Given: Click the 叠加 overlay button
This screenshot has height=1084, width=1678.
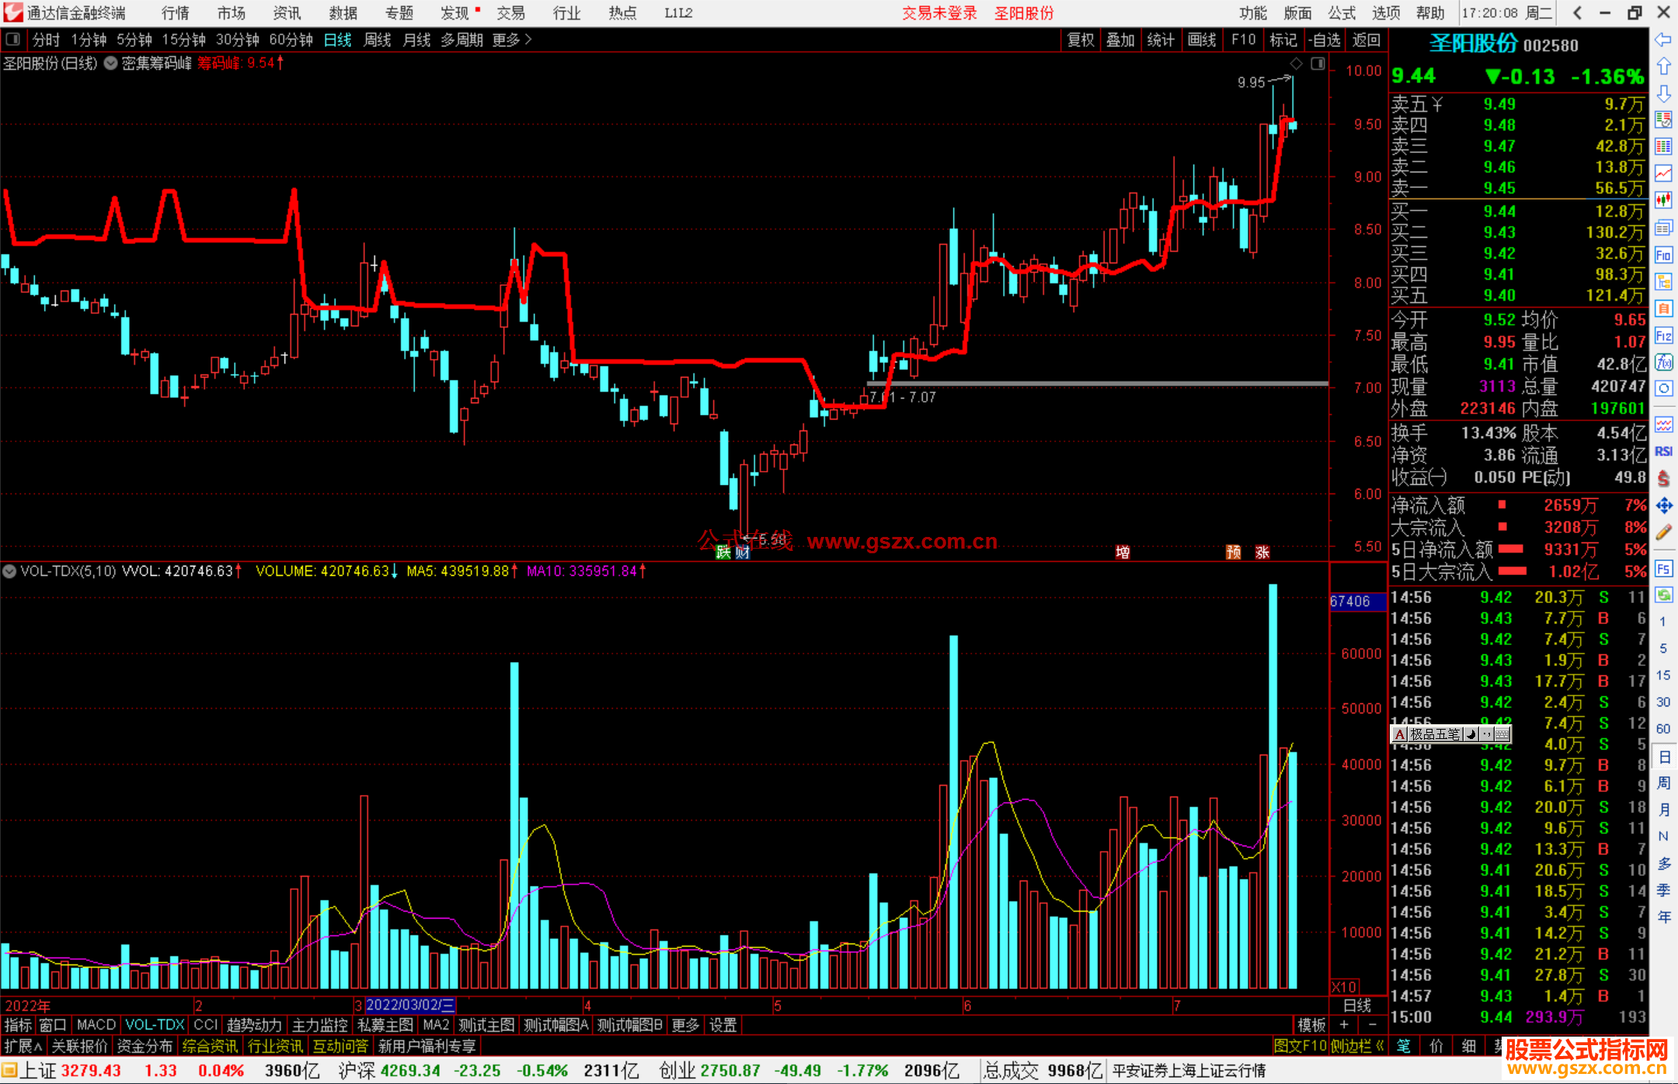Looking at the screenshot, I should (1120, 40).
